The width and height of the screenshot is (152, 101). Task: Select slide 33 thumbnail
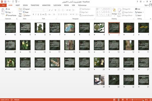pos(114,80)
